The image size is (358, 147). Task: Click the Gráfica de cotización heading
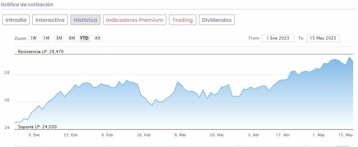pyautogui.click(x=27, y=5)
